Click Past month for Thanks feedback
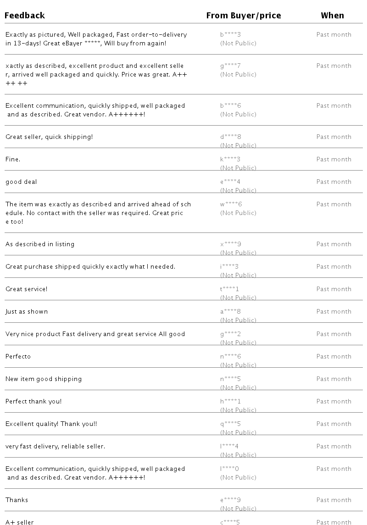This screenshot has width=367, height=525. click(x=334, y=500)
